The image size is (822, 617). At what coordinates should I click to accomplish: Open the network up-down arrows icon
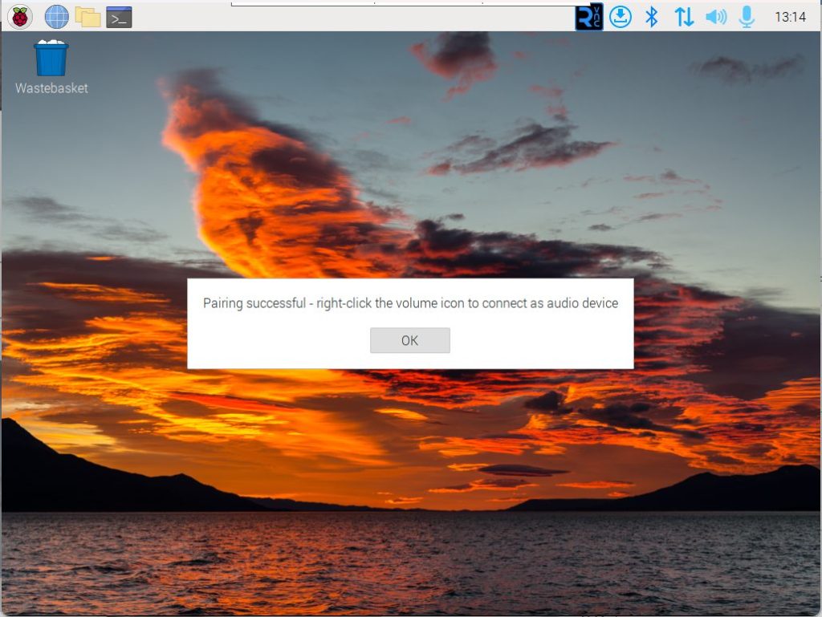684,17
